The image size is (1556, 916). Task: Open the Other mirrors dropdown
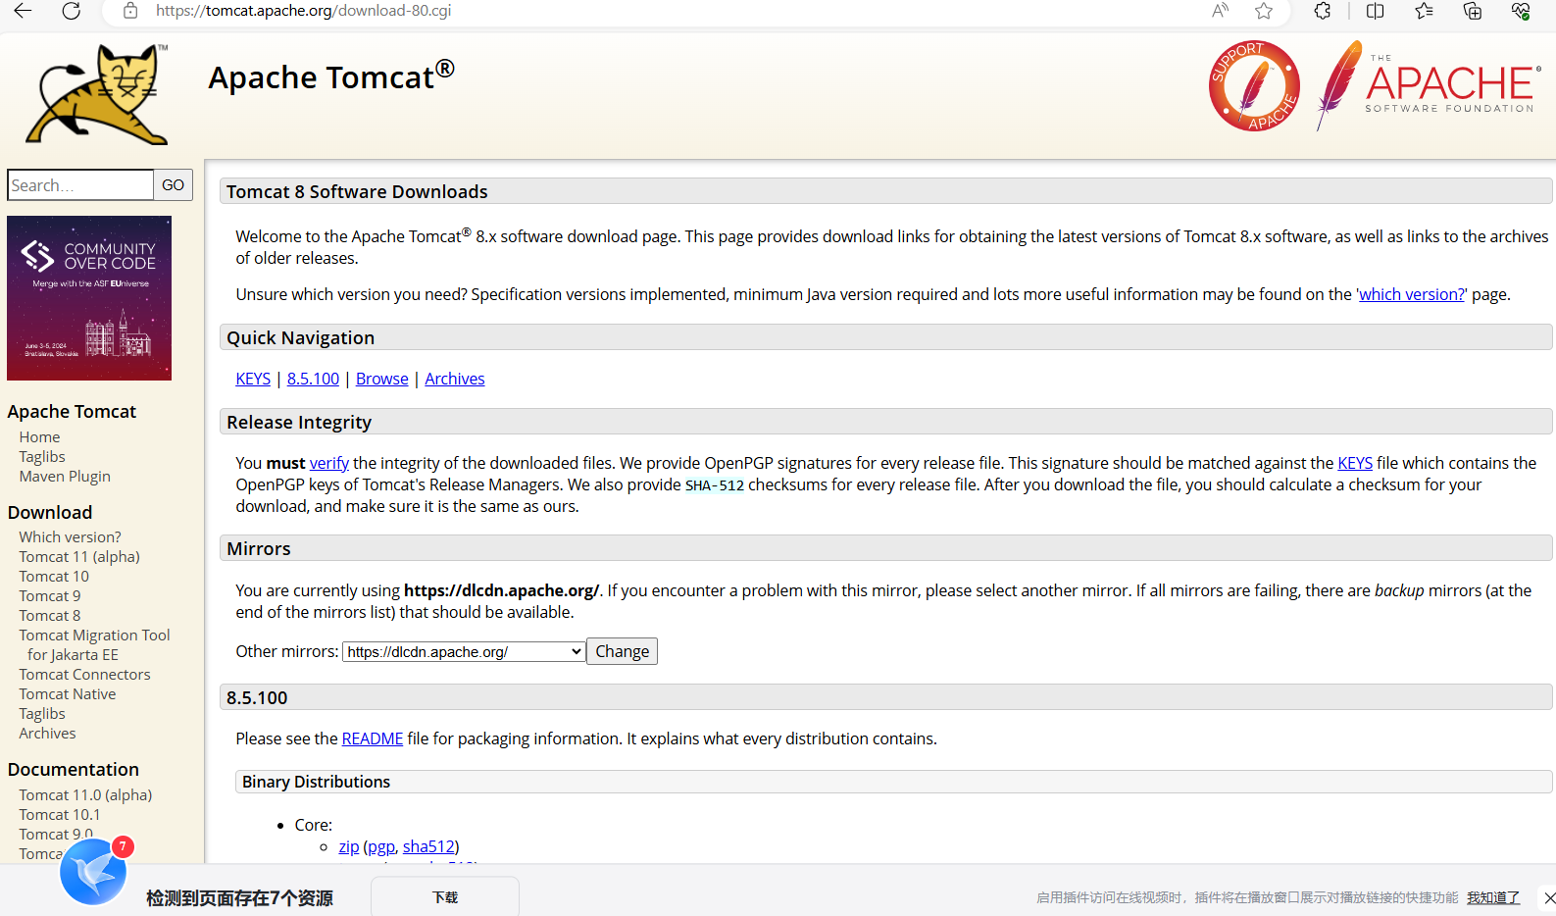464,652
